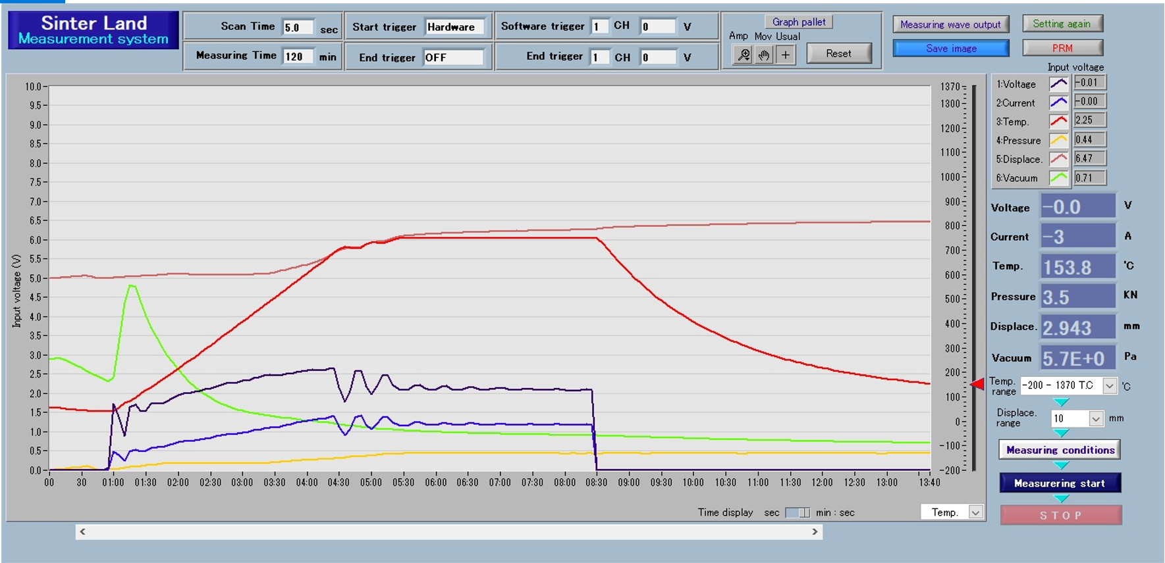Open the Temp. axis selector dropdown
This screenshot has width=1165, height=563.
(x=975, y=512)
